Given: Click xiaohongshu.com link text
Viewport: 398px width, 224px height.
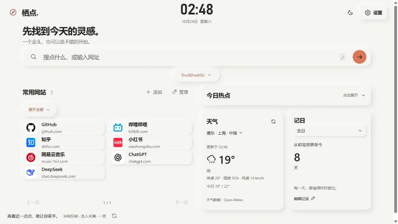Looking at the screenshot, I should (x=144, y=146).
